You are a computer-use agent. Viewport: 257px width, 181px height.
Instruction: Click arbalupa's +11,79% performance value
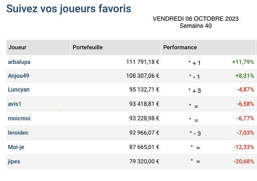[x=243, y=62]
